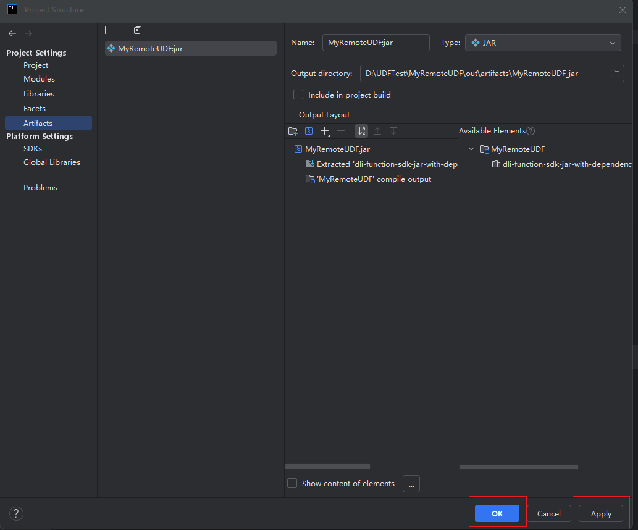Open help with question mark button
The width and height of the screenshot is (638, 530).
point(16,513)
